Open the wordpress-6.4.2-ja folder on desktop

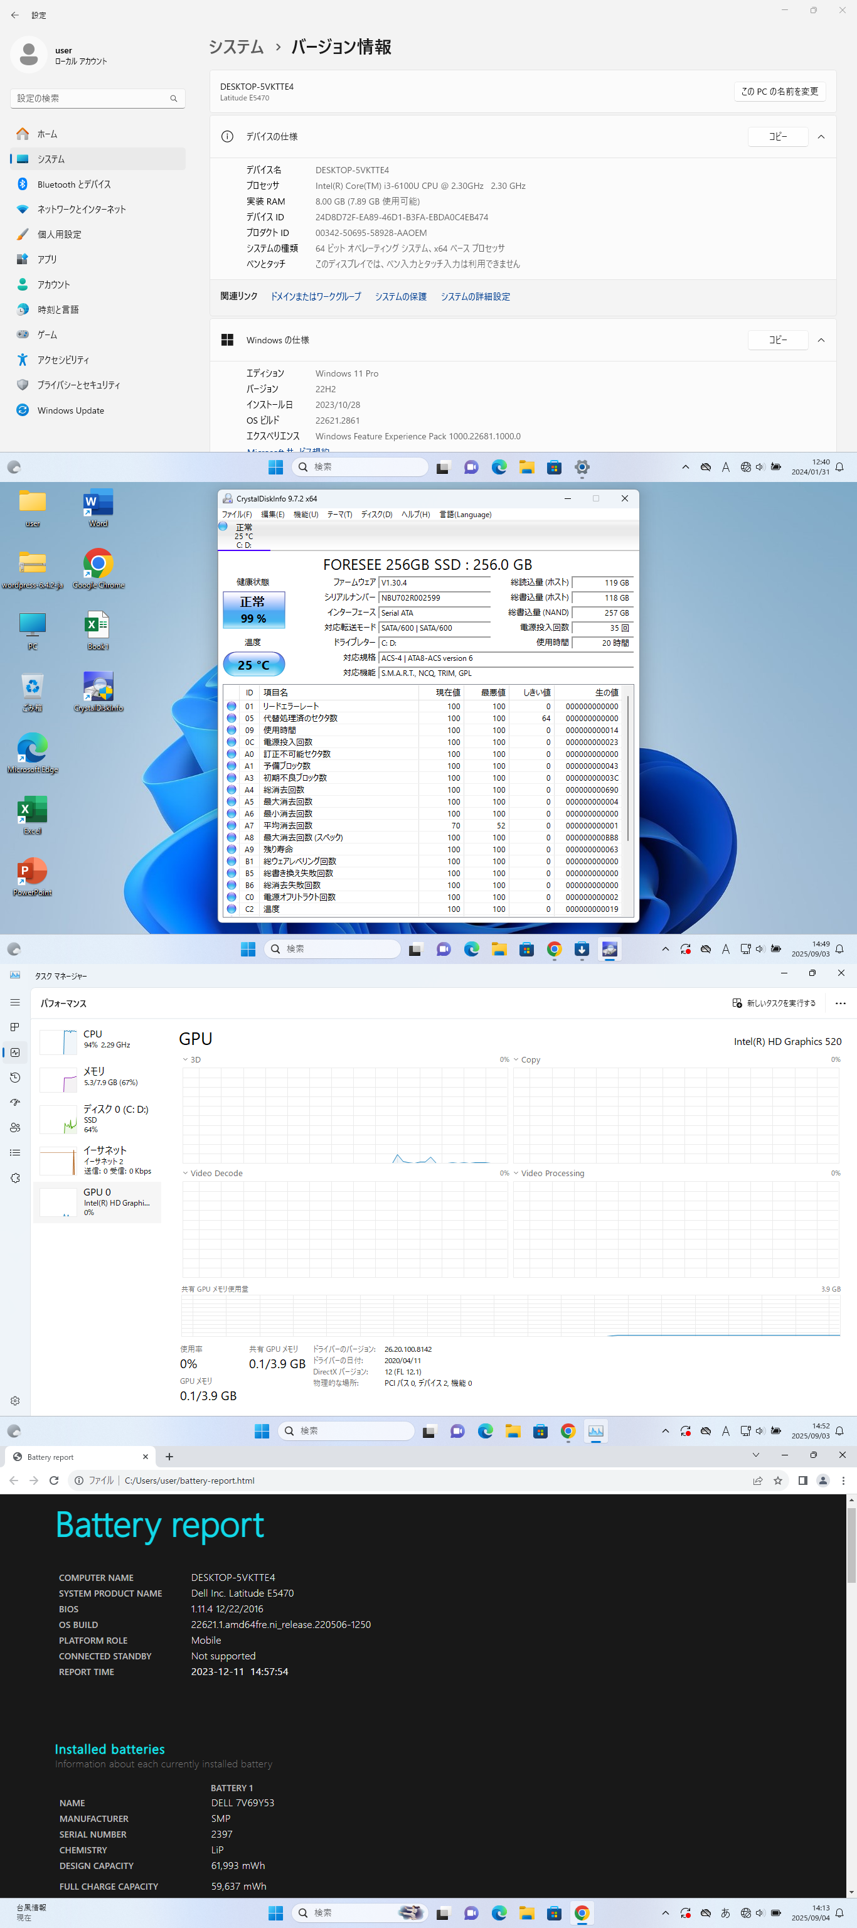(x=32, y=568)
